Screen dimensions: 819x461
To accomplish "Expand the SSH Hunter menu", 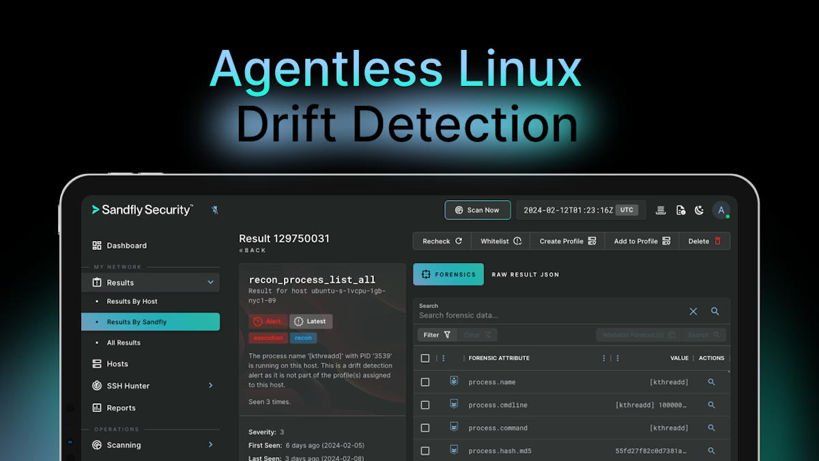I will click(x=211, y=385).
